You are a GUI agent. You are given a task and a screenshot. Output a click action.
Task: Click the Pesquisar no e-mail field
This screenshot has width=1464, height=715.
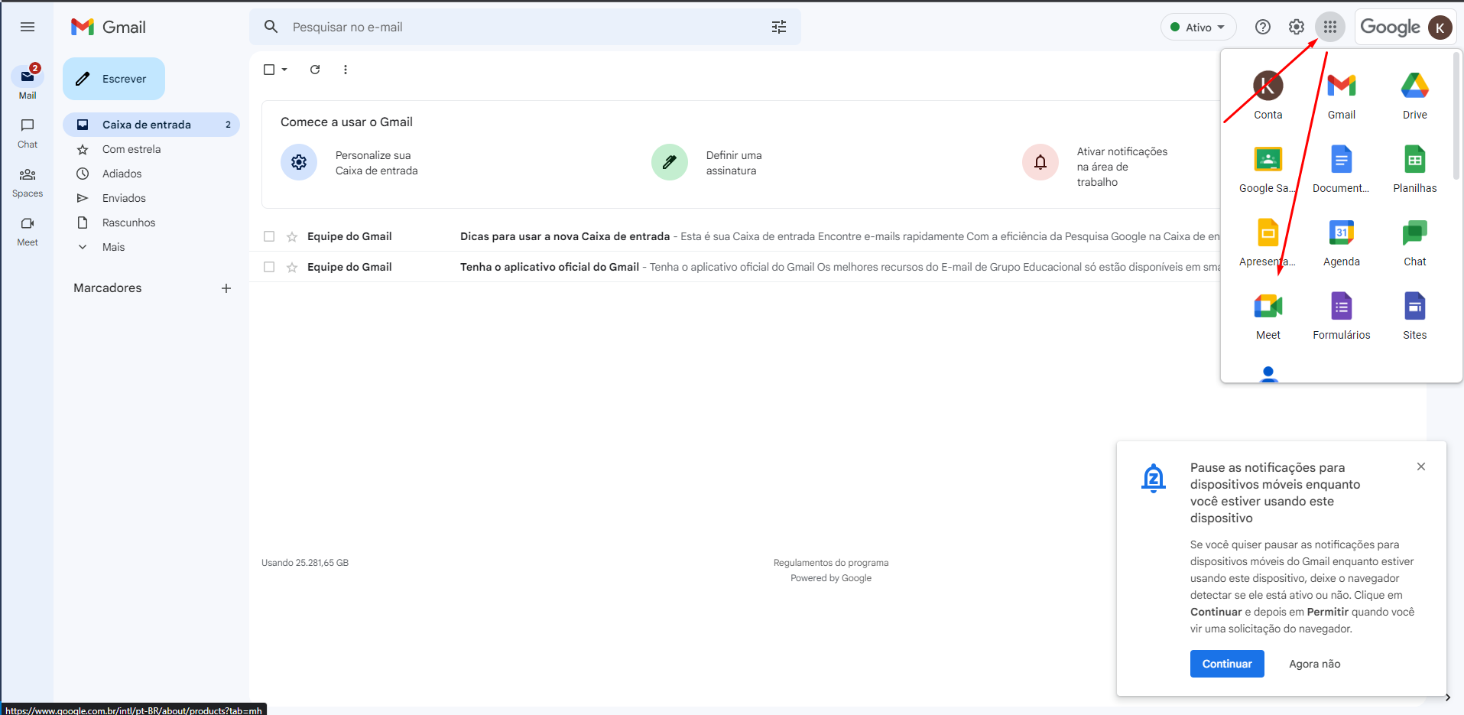(525, 27)
